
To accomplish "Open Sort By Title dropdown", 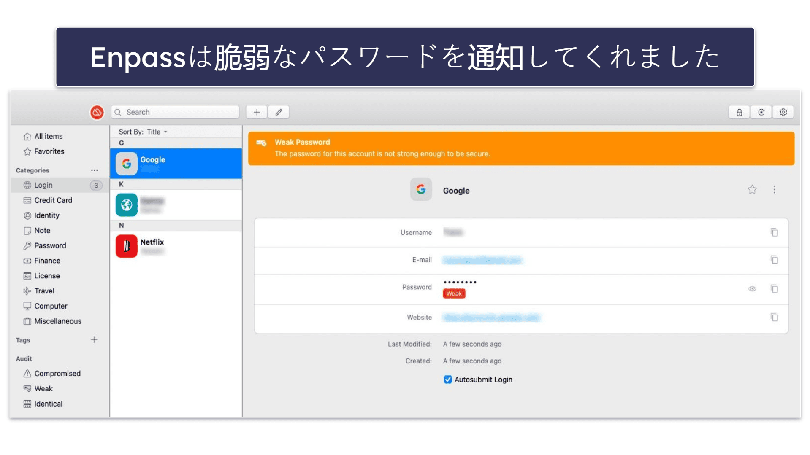I will tap(143, 132).
